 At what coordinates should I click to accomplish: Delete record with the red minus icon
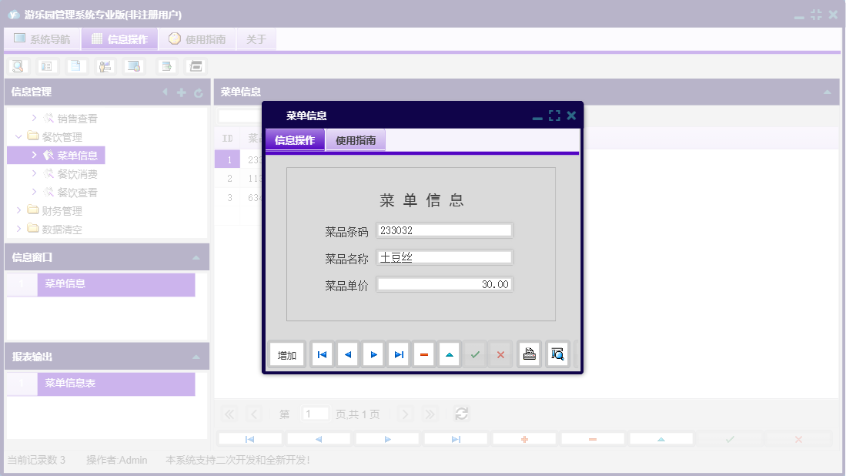(x=424, y=354)
